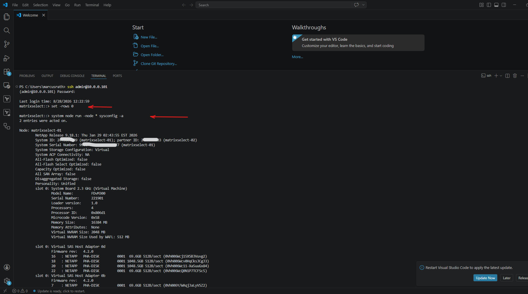Click 'Model Name: FDvM300' terminal line
Image resolution: width=528 pixels, height=294 pixels.
click(x=78, y=193)
